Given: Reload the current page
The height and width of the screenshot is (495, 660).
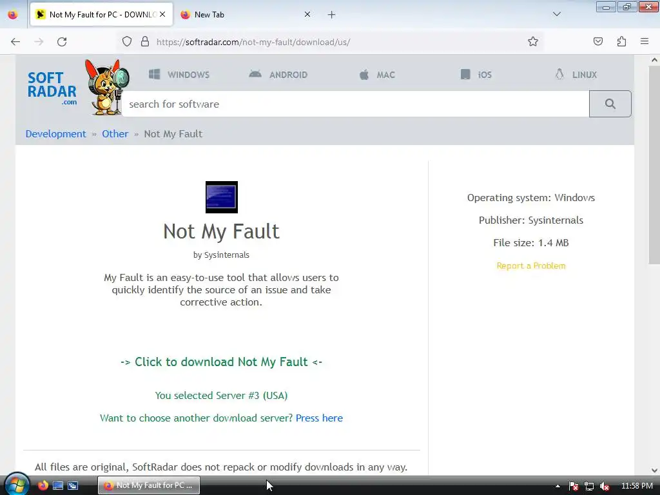Looking at the screenshot, I should pyautogui.click(x=62, y=42).
